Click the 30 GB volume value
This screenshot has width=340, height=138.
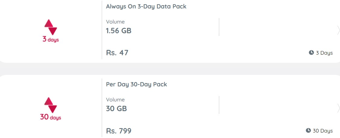click(x=117, y=108)
